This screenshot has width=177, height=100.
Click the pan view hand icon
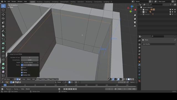coord(135,19)
